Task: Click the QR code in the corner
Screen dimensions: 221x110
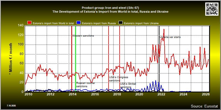Action: [x=212, y=9]
